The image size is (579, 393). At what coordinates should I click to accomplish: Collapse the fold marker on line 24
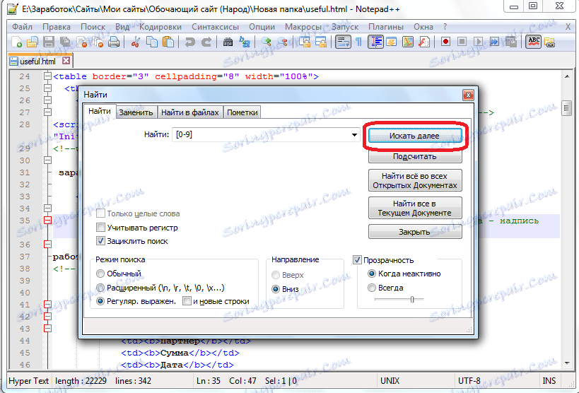tap(47, 76)
